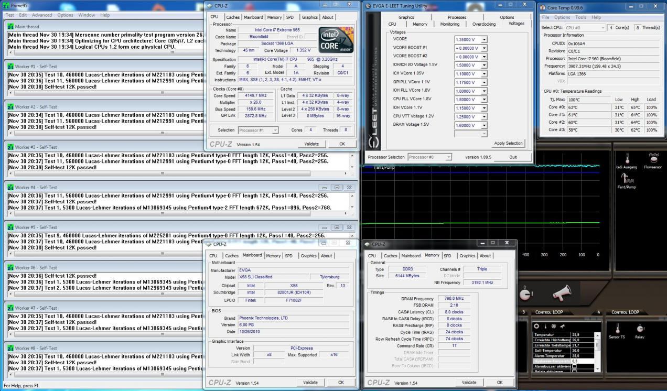Switch to Overclocking tab in E-LEET

pyautogui.click(x=483, y=24)
